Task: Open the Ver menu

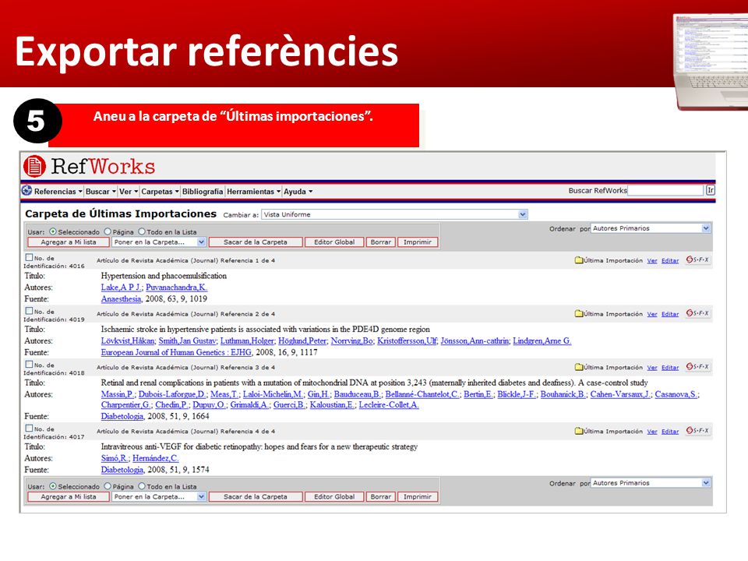Action: pyautogui.click(x=129, y=192)
